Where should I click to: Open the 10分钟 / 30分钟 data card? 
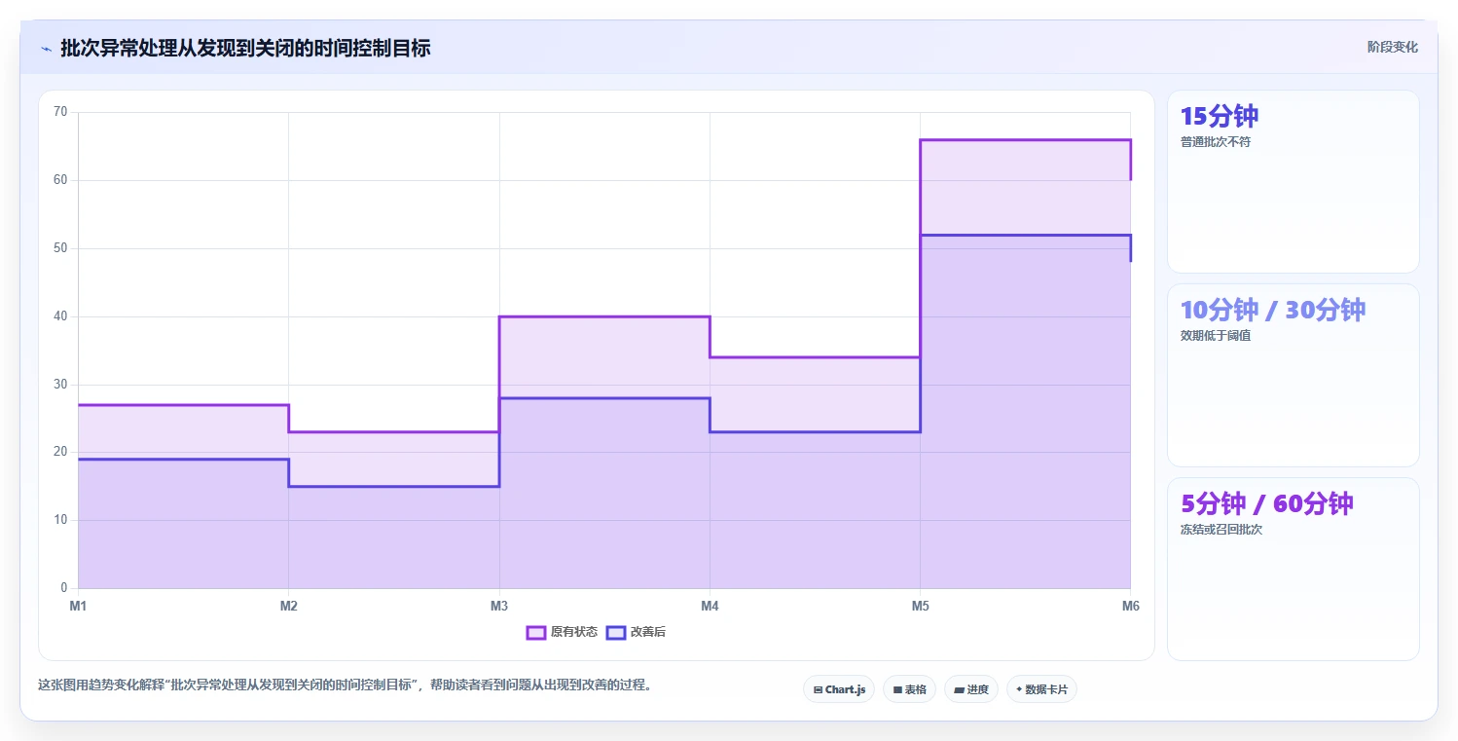click(x=1294, y=375)
